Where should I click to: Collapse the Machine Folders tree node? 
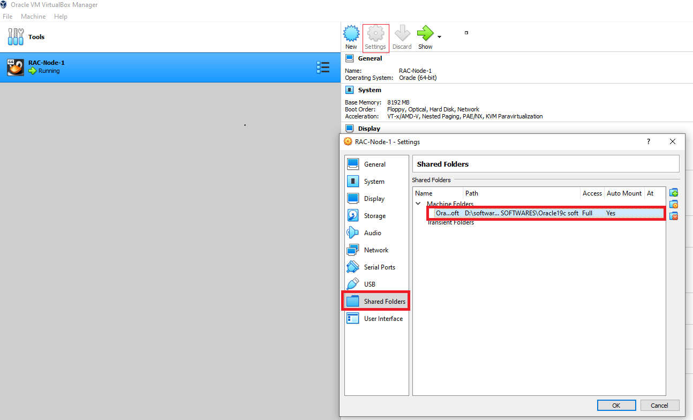pyautogui.click(x=418, y=204)
